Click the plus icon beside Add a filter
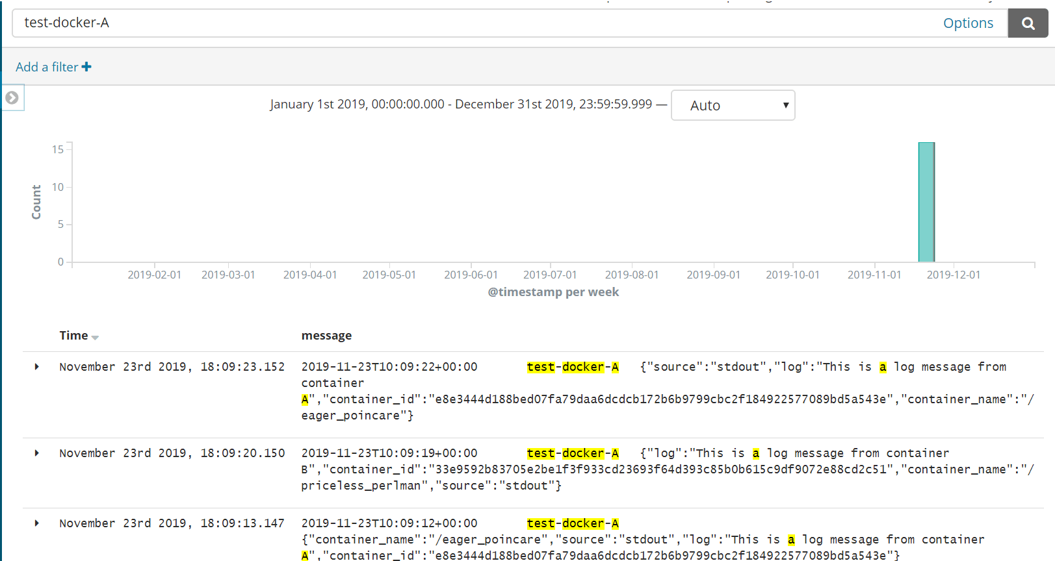The height and width of the screenshot is (561, 1055). (86, 67)
